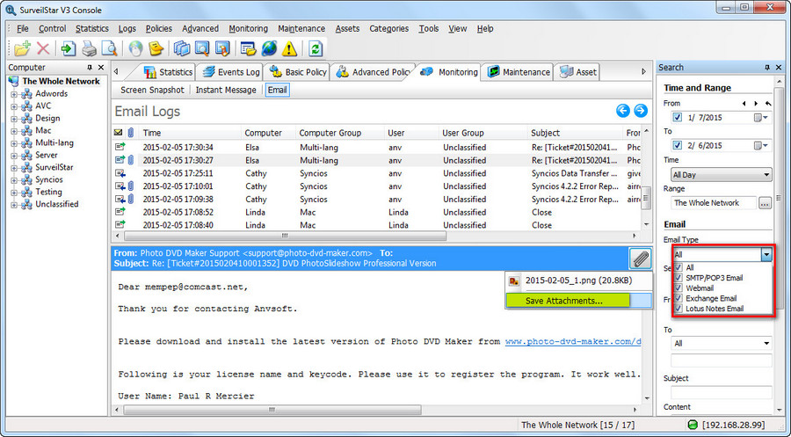Click the multi-screen windows toolbar icon
Viewport: 791px width, 437px height.
(x=182, y=48)
